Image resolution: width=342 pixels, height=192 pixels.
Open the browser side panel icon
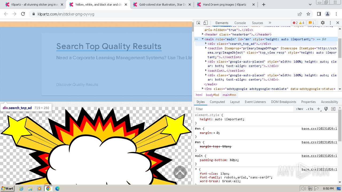[319, 14]
